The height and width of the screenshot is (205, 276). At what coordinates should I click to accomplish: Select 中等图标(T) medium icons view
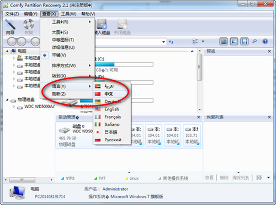[67, 40]
